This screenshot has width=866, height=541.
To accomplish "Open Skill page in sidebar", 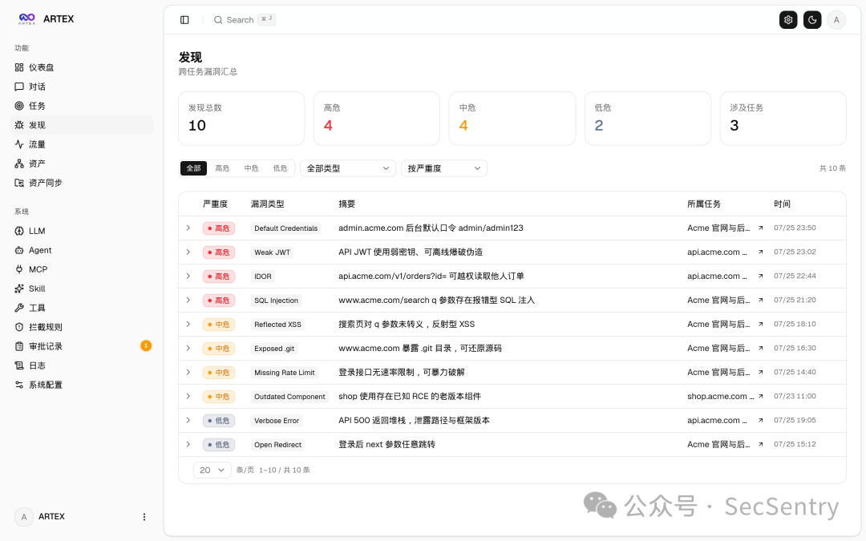I will point(82,289).
